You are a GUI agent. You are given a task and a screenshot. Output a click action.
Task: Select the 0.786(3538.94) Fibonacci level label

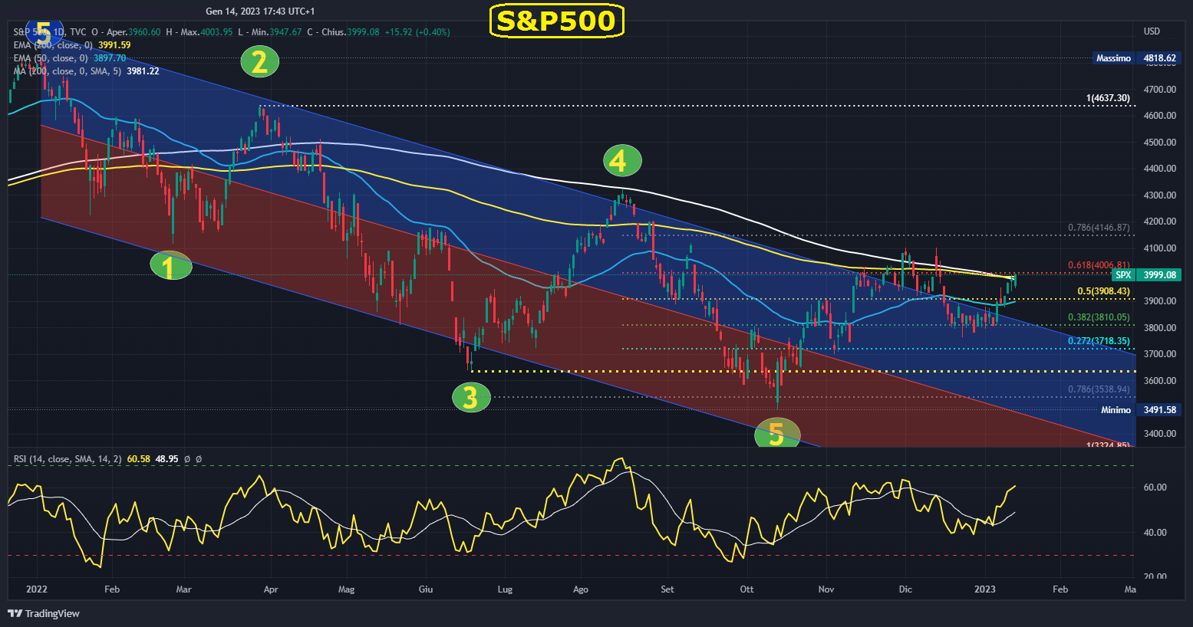[1099, 389]
